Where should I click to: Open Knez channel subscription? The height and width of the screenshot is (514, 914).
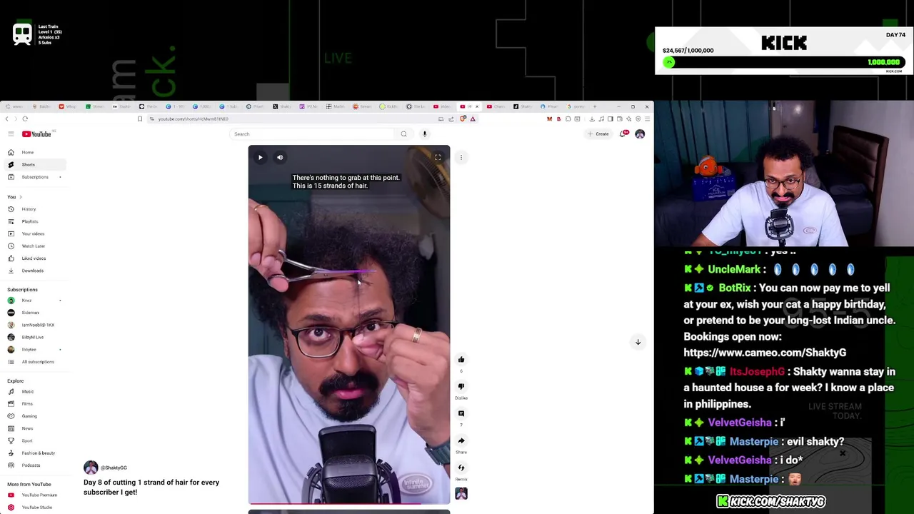tap(34, 301)
